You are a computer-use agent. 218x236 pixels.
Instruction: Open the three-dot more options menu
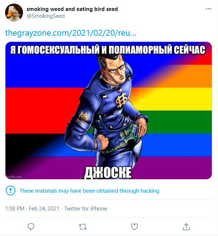pos(209,9)
